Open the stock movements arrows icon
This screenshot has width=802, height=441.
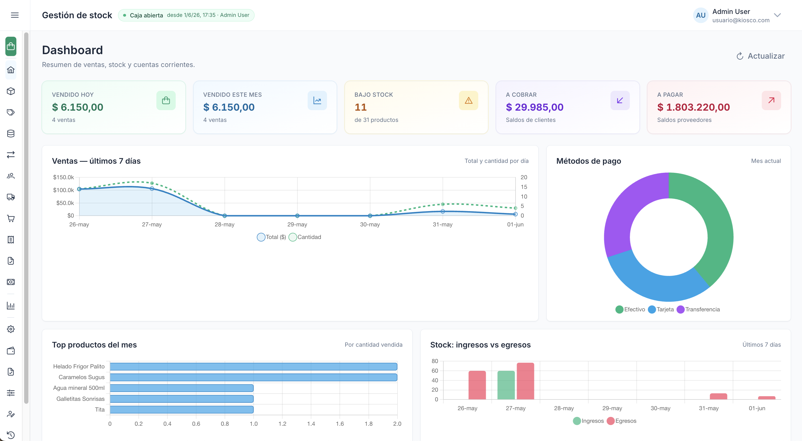pyautogui.click(x=11, y=155)
